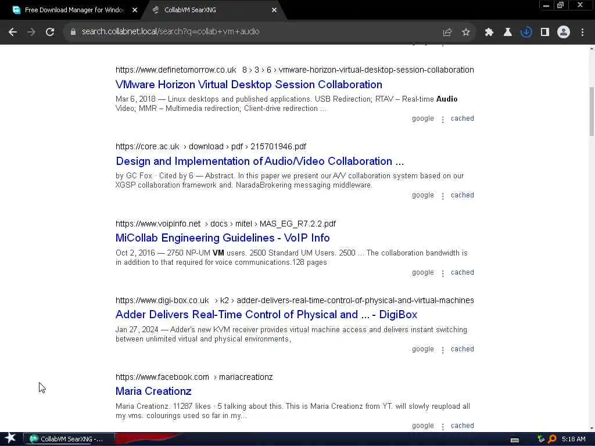Click the google engine label under Adder result
Image resolution: width=595 pixels, height=446 pixels.
click(x=423, y=349)
